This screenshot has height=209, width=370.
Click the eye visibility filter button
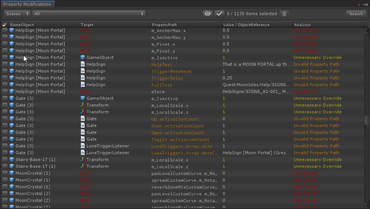pyautogui.click(x=207, y=14)
